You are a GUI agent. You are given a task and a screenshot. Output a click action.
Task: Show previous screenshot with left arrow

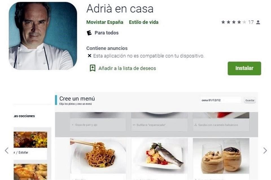tap(7, 150)
